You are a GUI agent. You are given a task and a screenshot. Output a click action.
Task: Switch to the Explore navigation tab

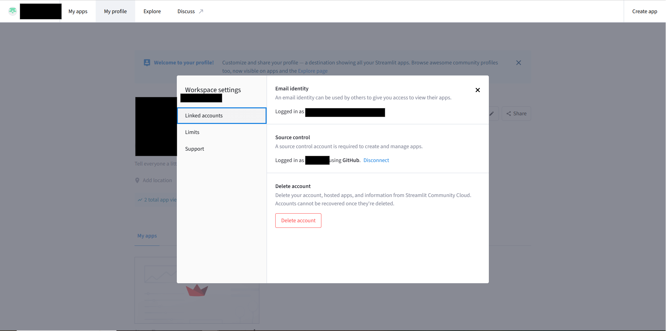152,11
